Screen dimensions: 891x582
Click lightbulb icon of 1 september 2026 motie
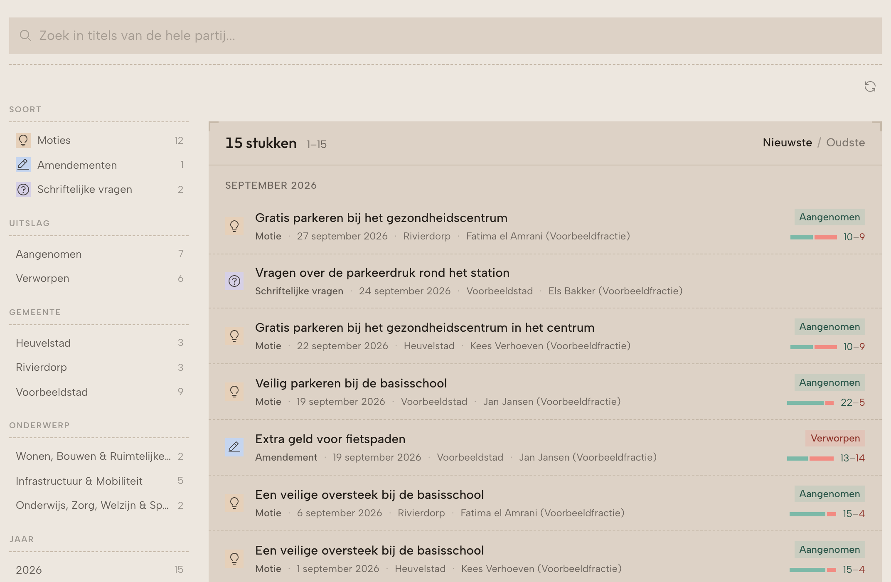click(x=234, y=559)
